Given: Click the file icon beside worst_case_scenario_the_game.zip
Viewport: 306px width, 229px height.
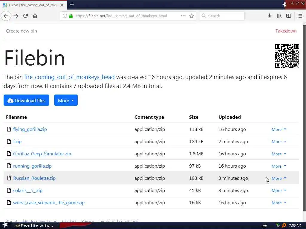Looking at the screenshot, I should pyautogui.click(x=9, y=202).
